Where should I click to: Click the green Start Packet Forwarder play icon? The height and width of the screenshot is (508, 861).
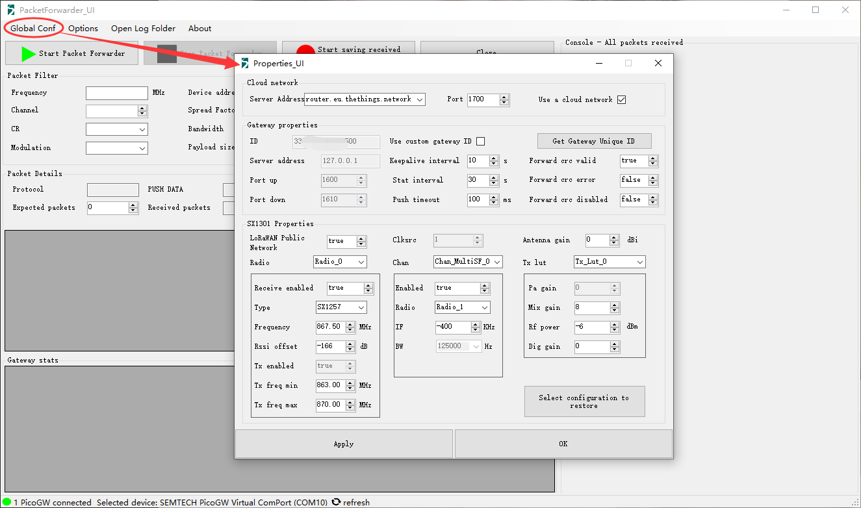28,54
